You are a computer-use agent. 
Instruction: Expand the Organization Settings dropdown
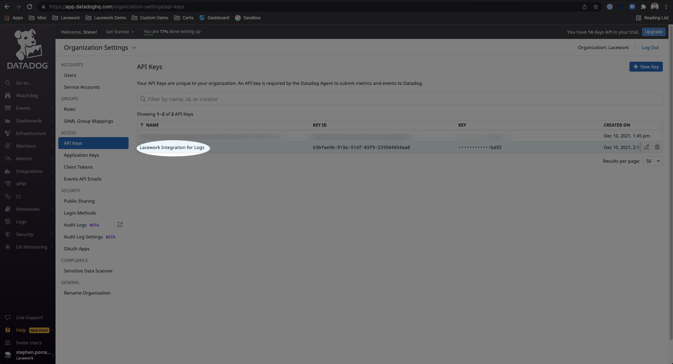coord(134,47)
